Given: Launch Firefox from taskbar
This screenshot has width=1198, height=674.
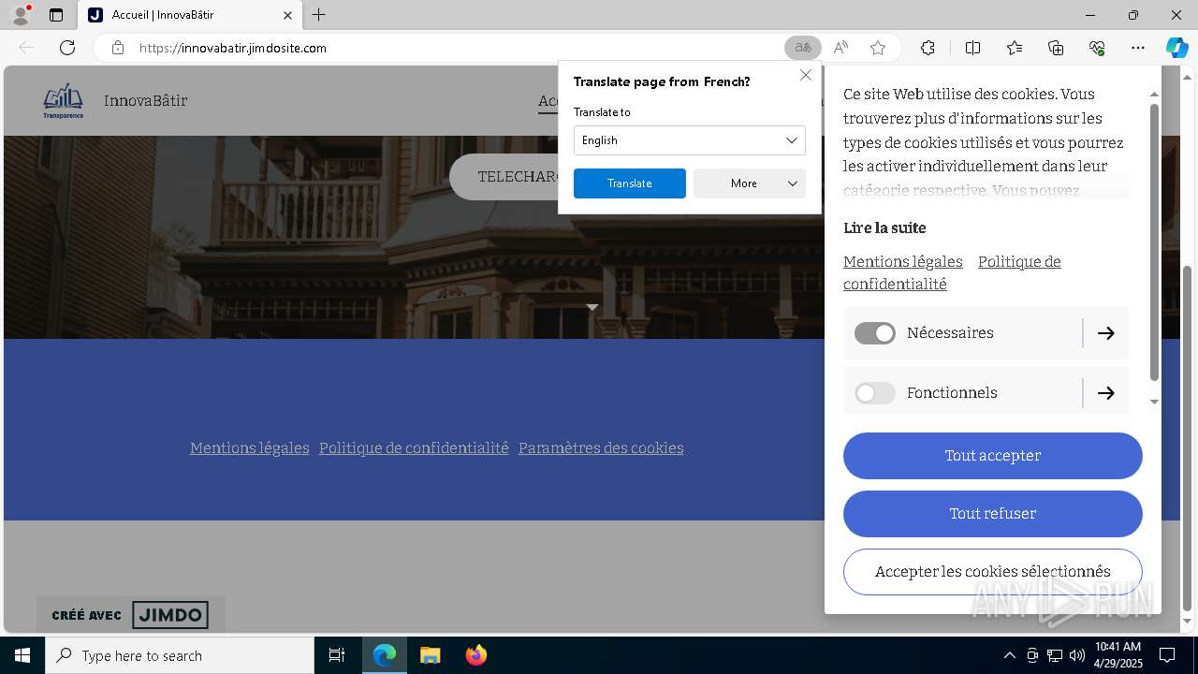Looking at the screenshot, I should click(x=475, y=655).
